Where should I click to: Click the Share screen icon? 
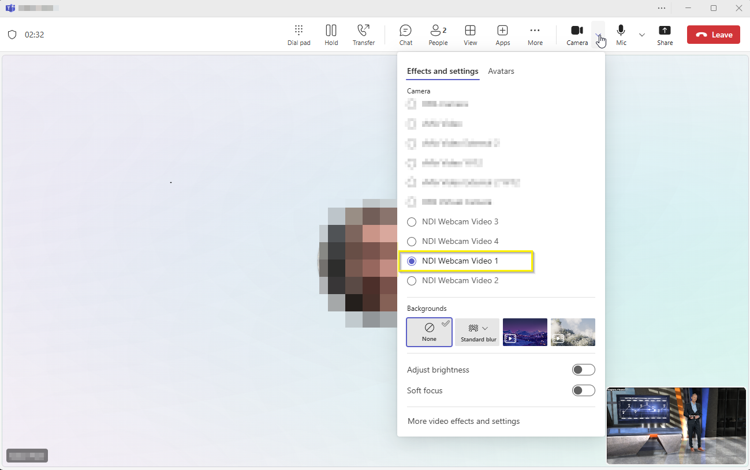point(665,35)
